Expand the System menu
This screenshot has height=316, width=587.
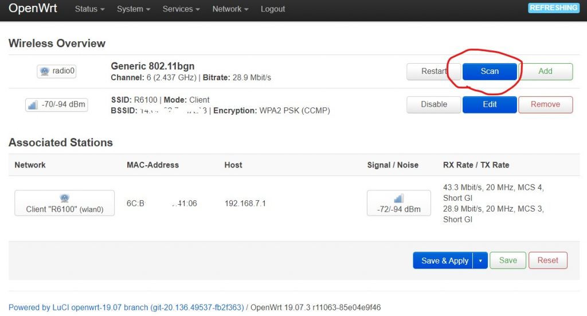(x=133, y=9)
